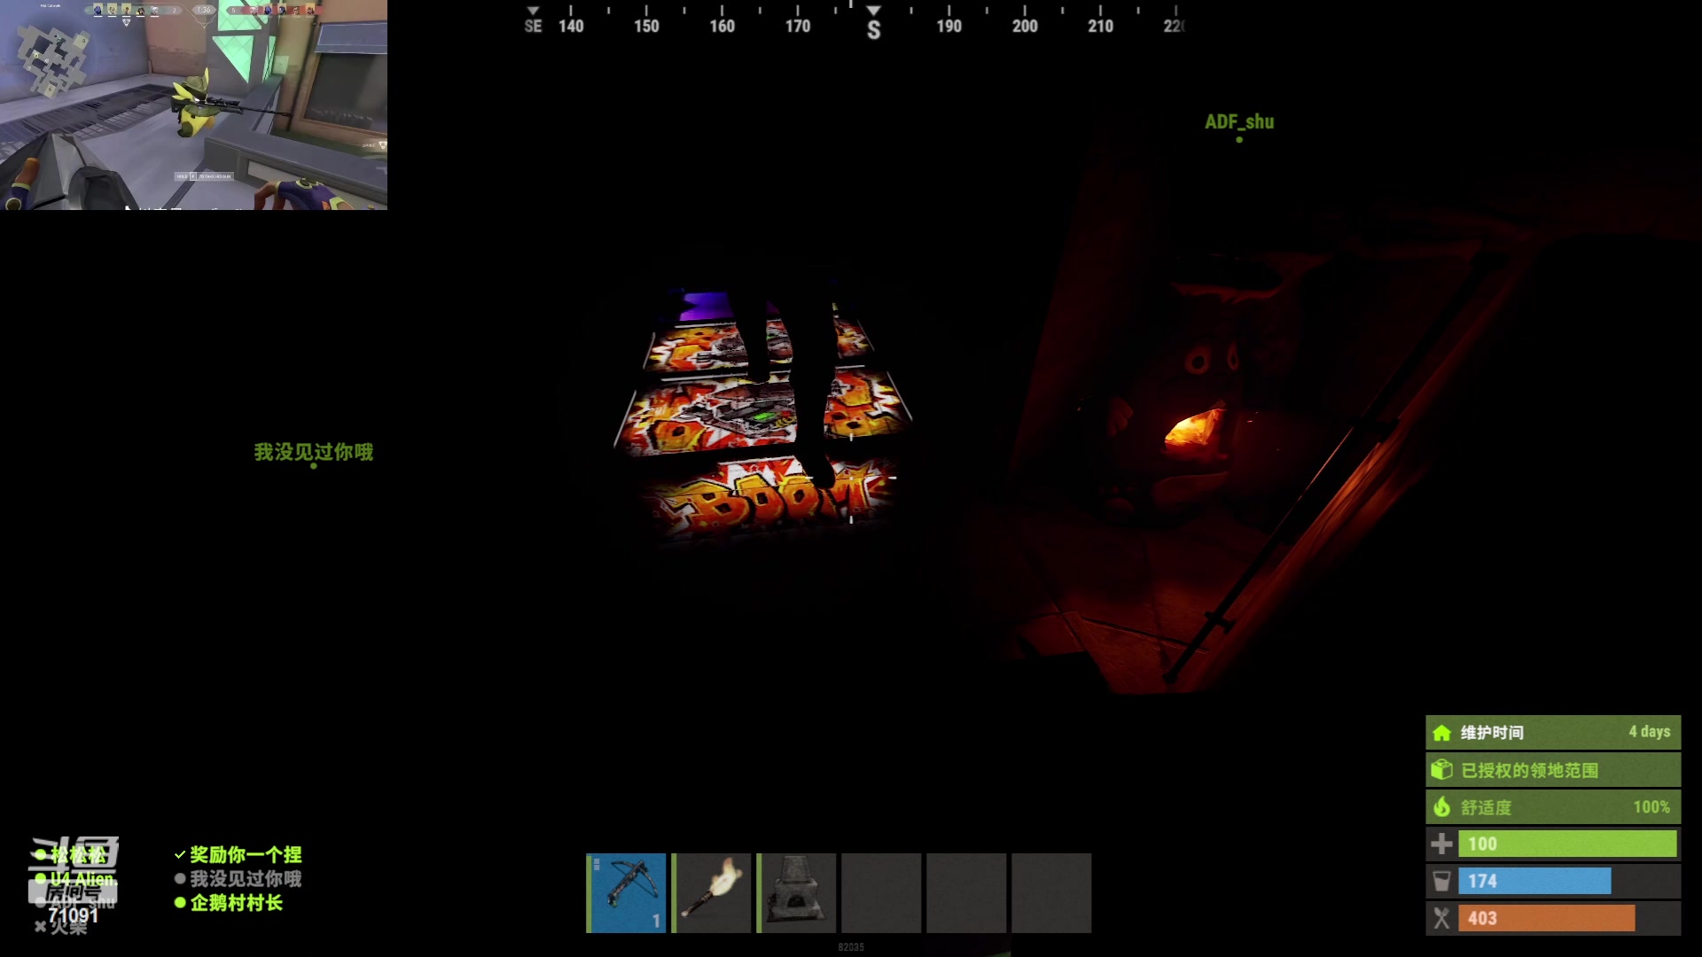The width and height of the screenshot is (1702, 957).
Task: Click the orange hunger bar showing 403
Action: pyautogui.click(x=1547, y=918)
